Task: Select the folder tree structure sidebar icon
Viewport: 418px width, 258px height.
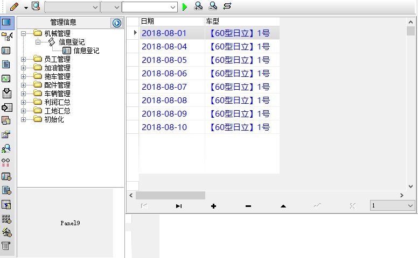Action: click(6, 36)
